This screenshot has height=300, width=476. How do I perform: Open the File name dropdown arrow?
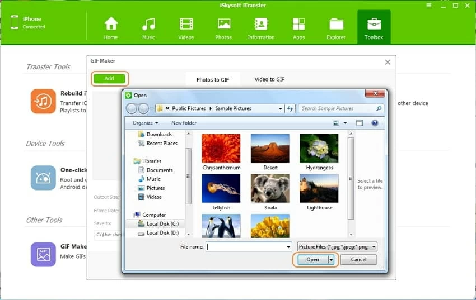(288, 247)
